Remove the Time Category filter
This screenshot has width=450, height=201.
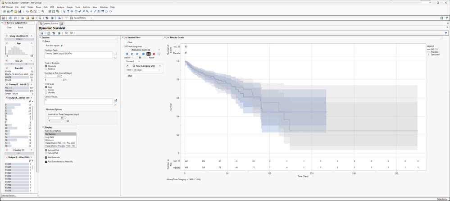[160, 66]
